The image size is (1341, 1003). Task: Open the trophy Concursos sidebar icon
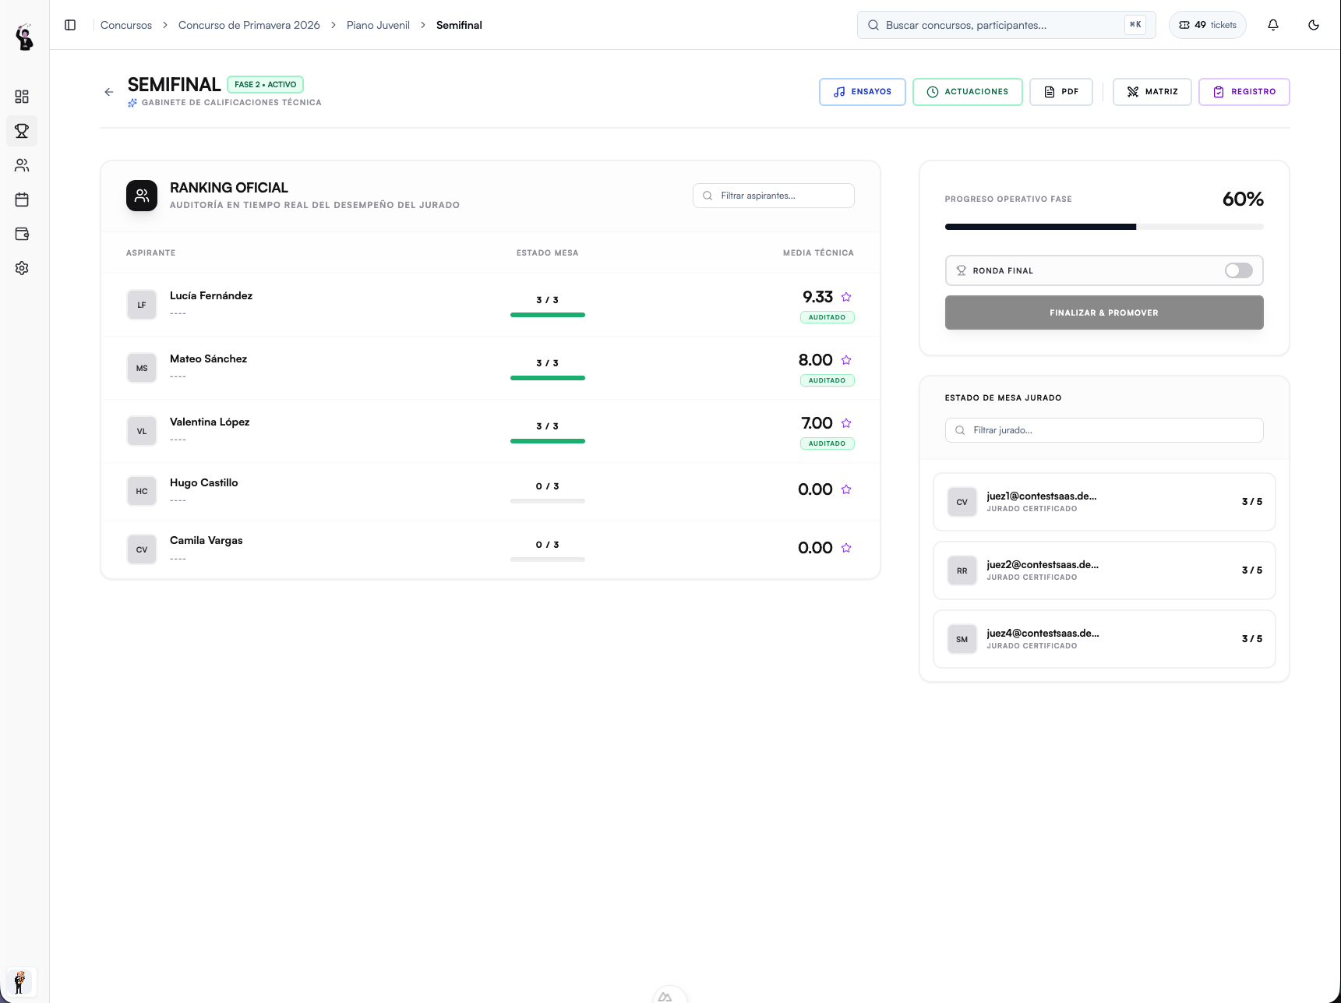(22, 131)
